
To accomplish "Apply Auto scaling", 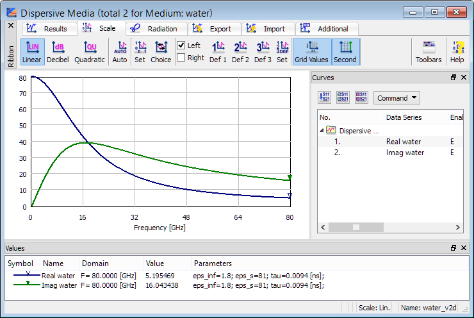I will [120, 52].
